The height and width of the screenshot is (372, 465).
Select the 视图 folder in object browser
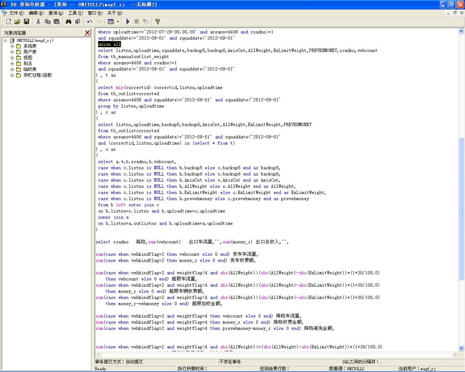[27, 58]
